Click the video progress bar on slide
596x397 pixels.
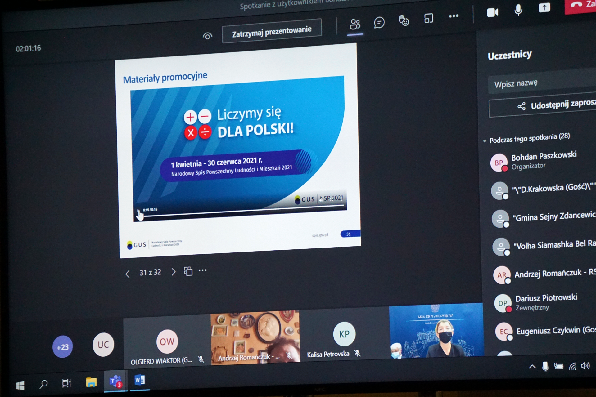(242, 211)
